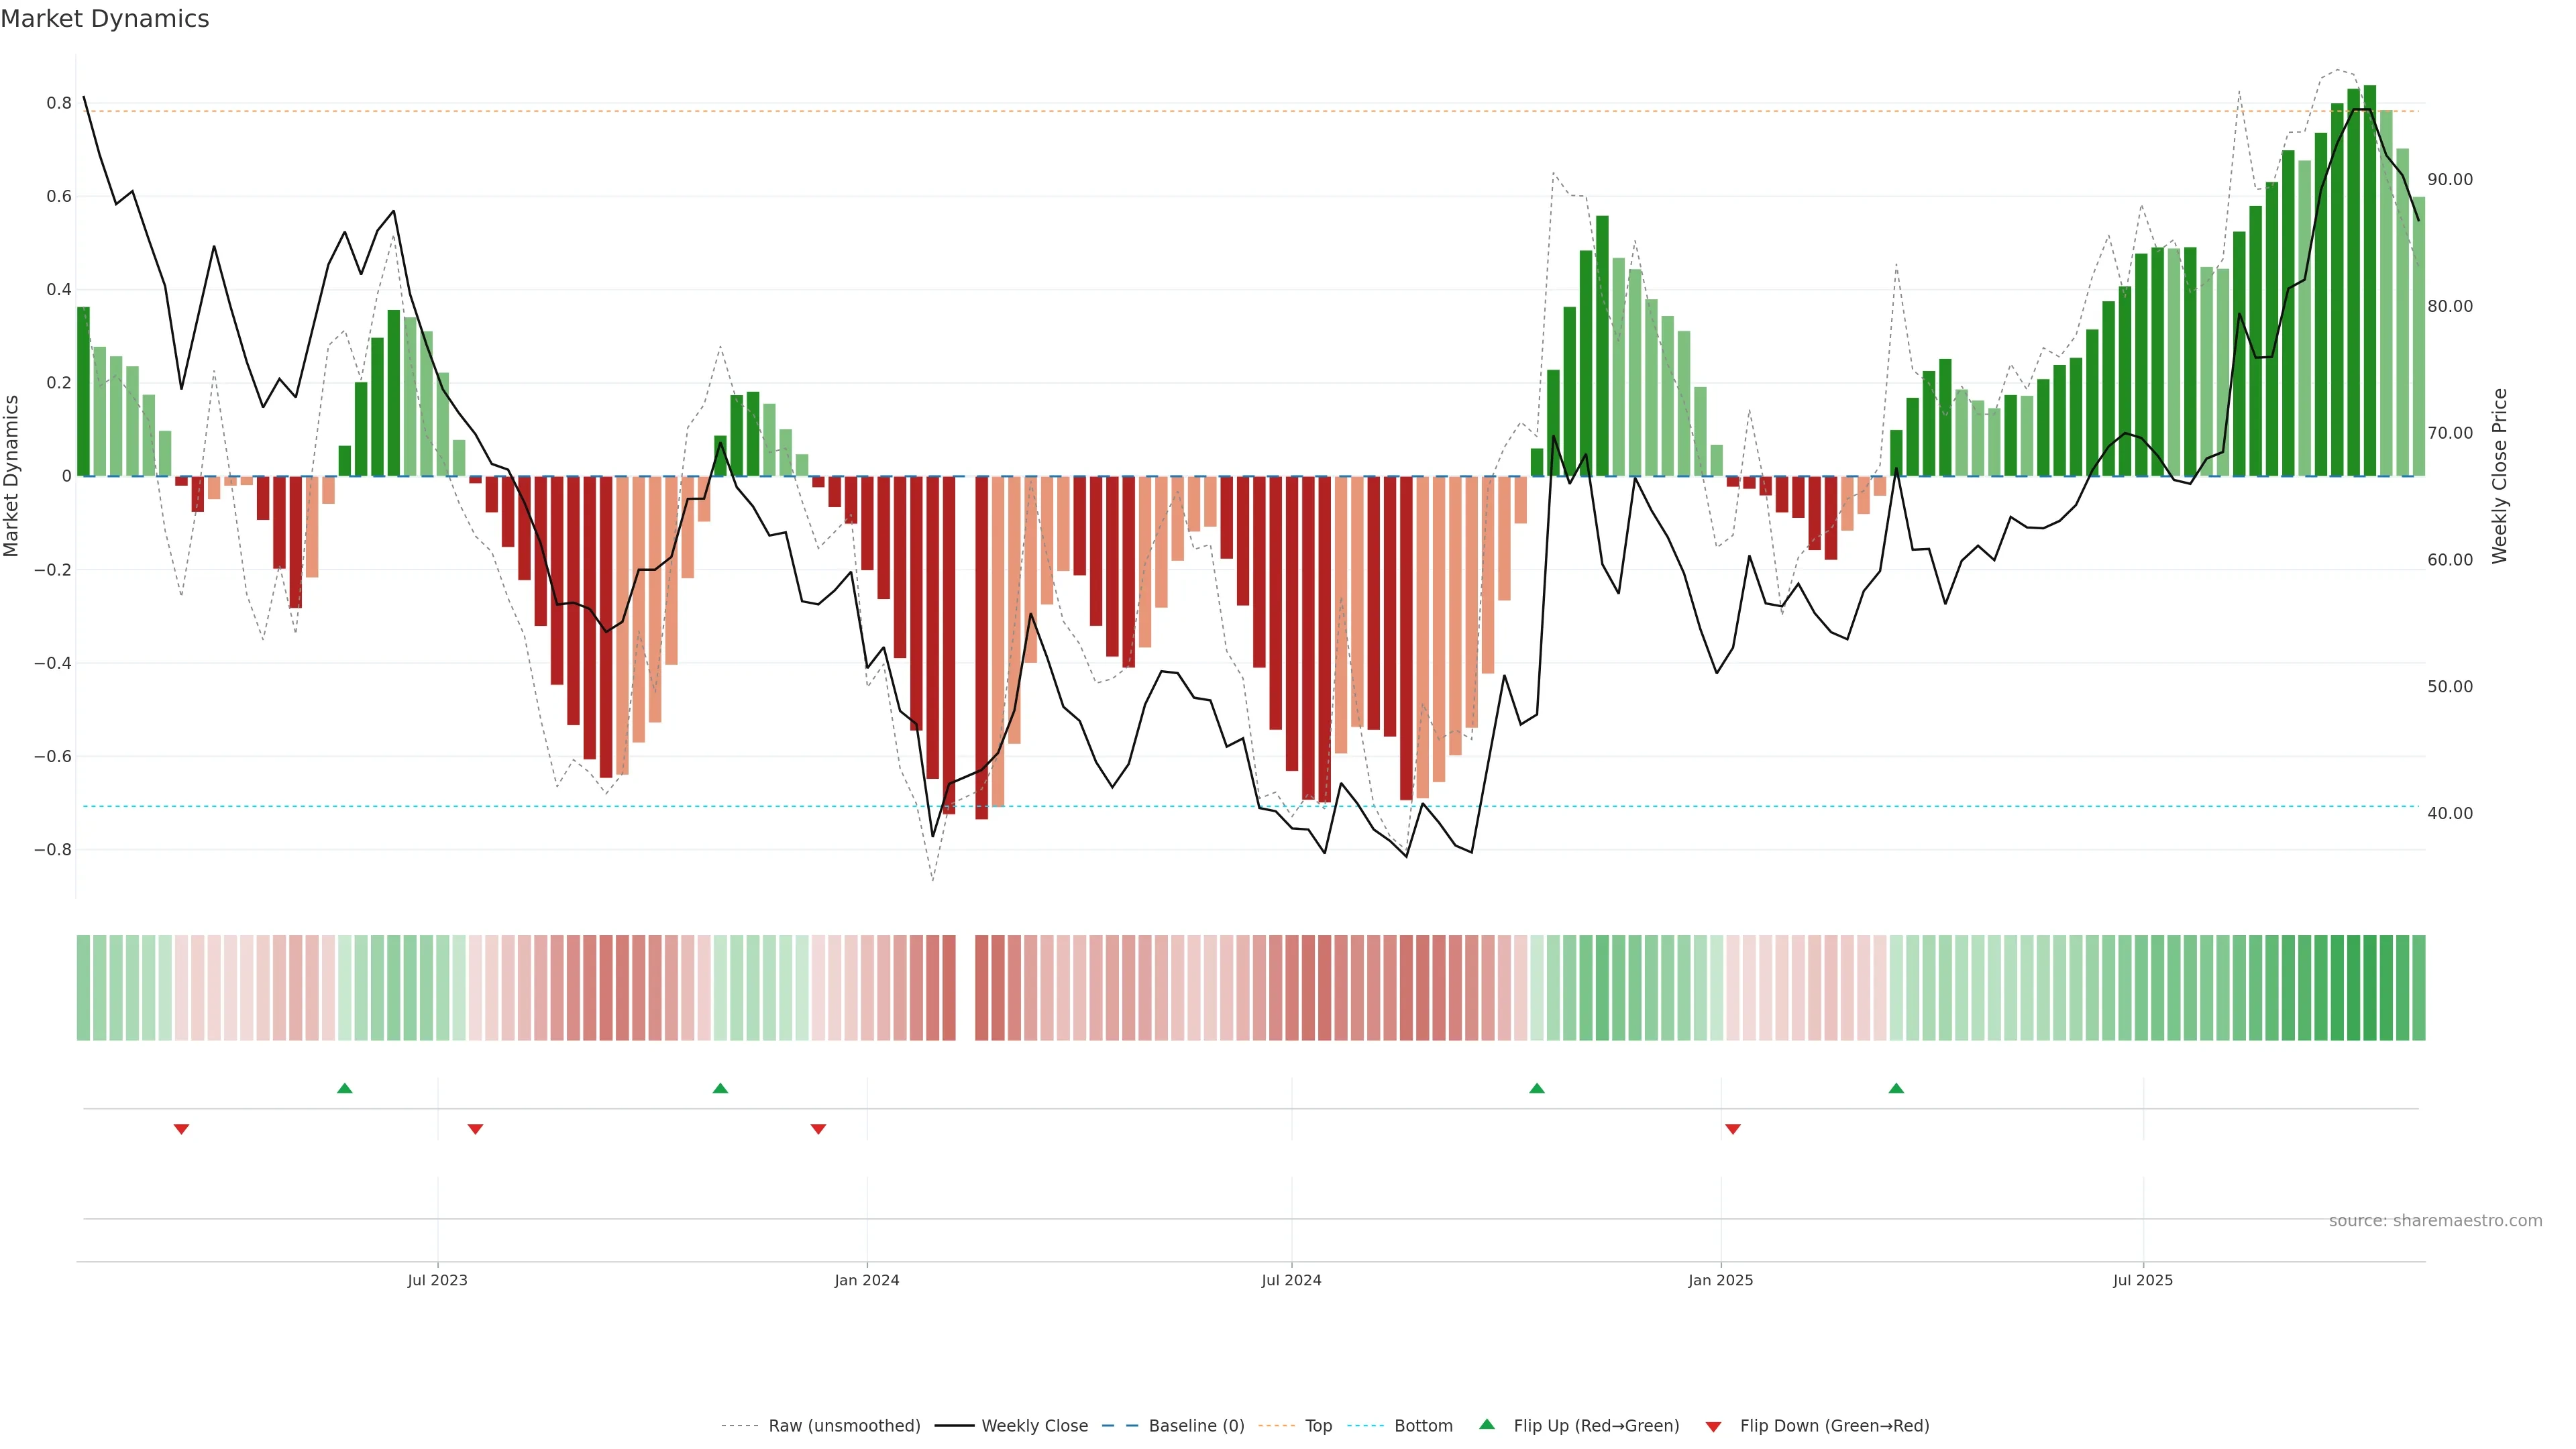Click the red flip-down marker after Jan 2025
The width and height of the screenshot is (2576, 1449).
point(1733,1129)
